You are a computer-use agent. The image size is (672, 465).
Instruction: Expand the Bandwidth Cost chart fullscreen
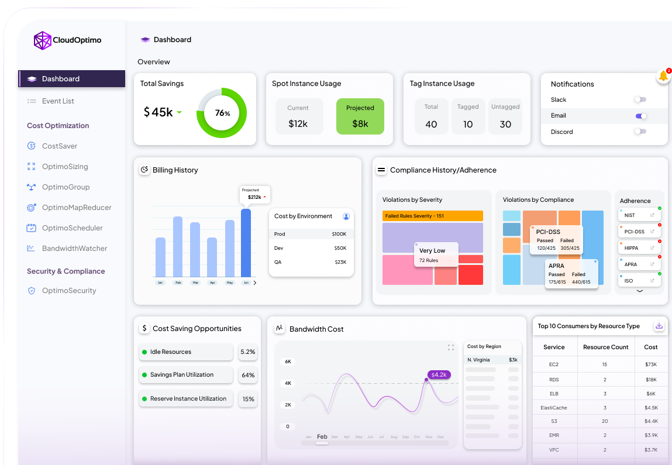(x=451, y=347)
